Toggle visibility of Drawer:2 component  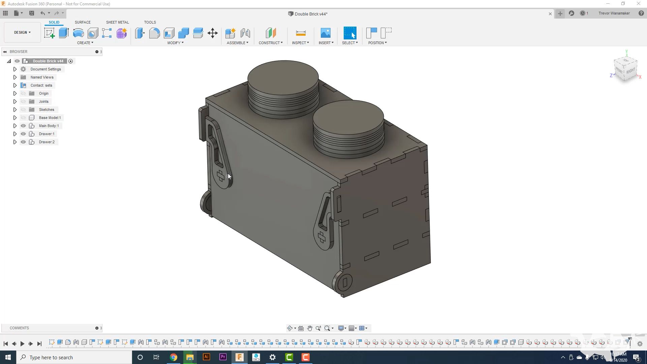click(x=23, y=142)
